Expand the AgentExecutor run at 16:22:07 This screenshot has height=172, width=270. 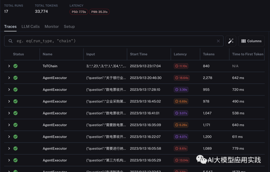tap(9, 137)
